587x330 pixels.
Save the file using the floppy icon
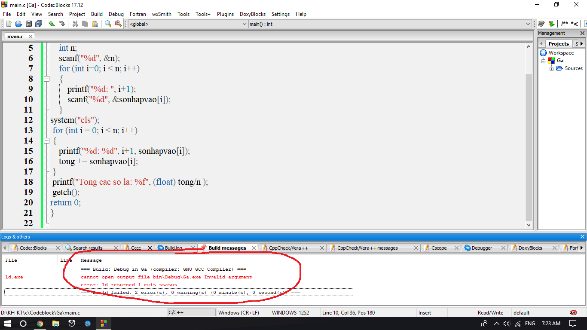(x=29, y=24)
